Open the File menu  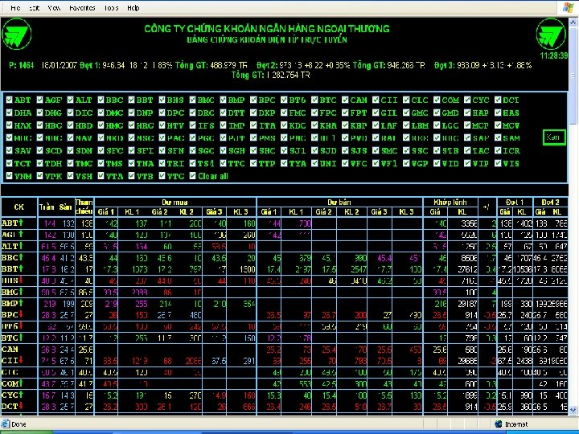(15, 8)
